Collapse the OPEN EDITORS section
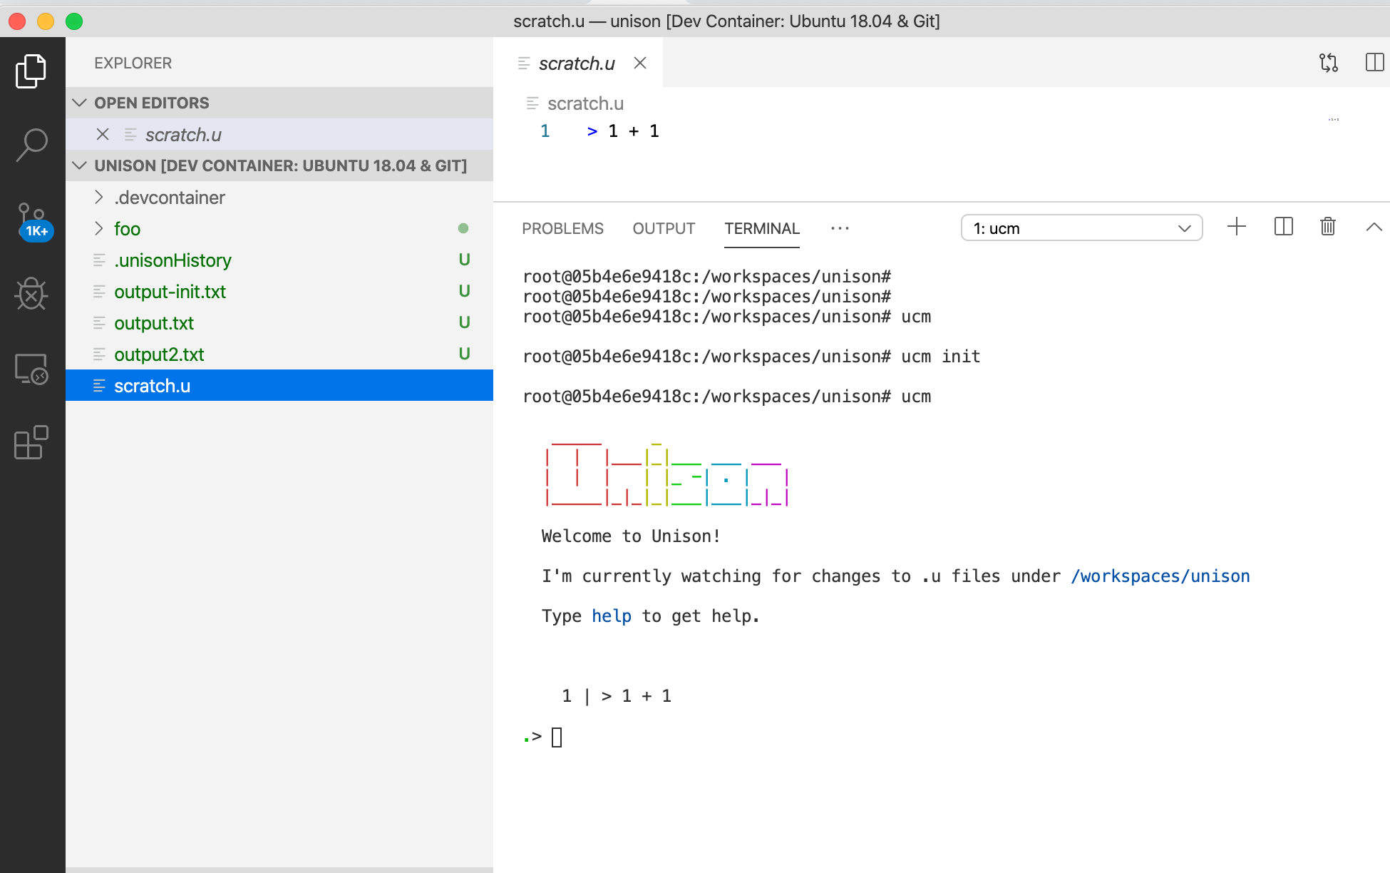1390x873 pixels. tap(79, 103)
